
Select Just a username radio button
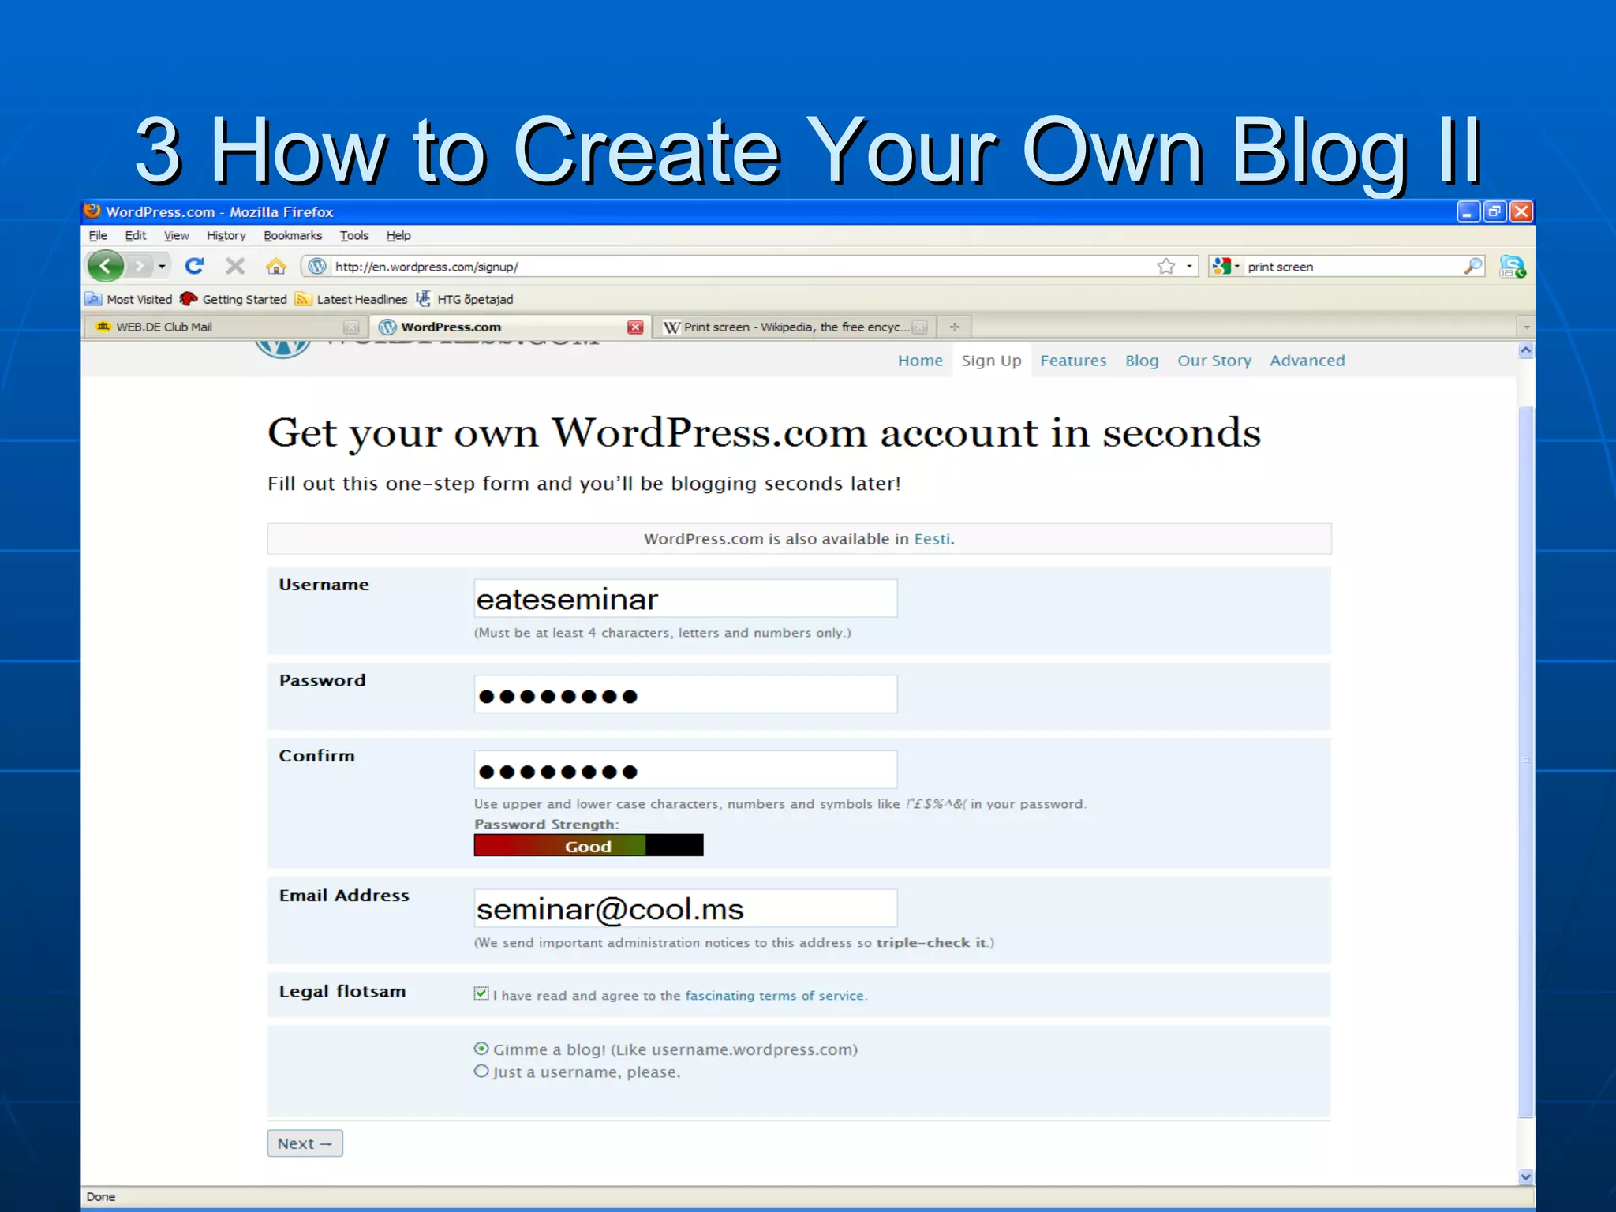click(481, 1071)
